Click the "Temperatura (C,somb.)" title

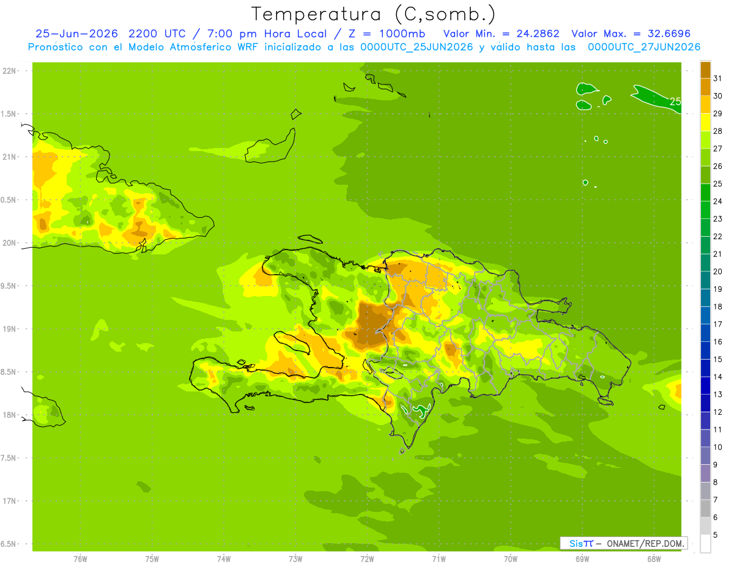pos(373,13)
